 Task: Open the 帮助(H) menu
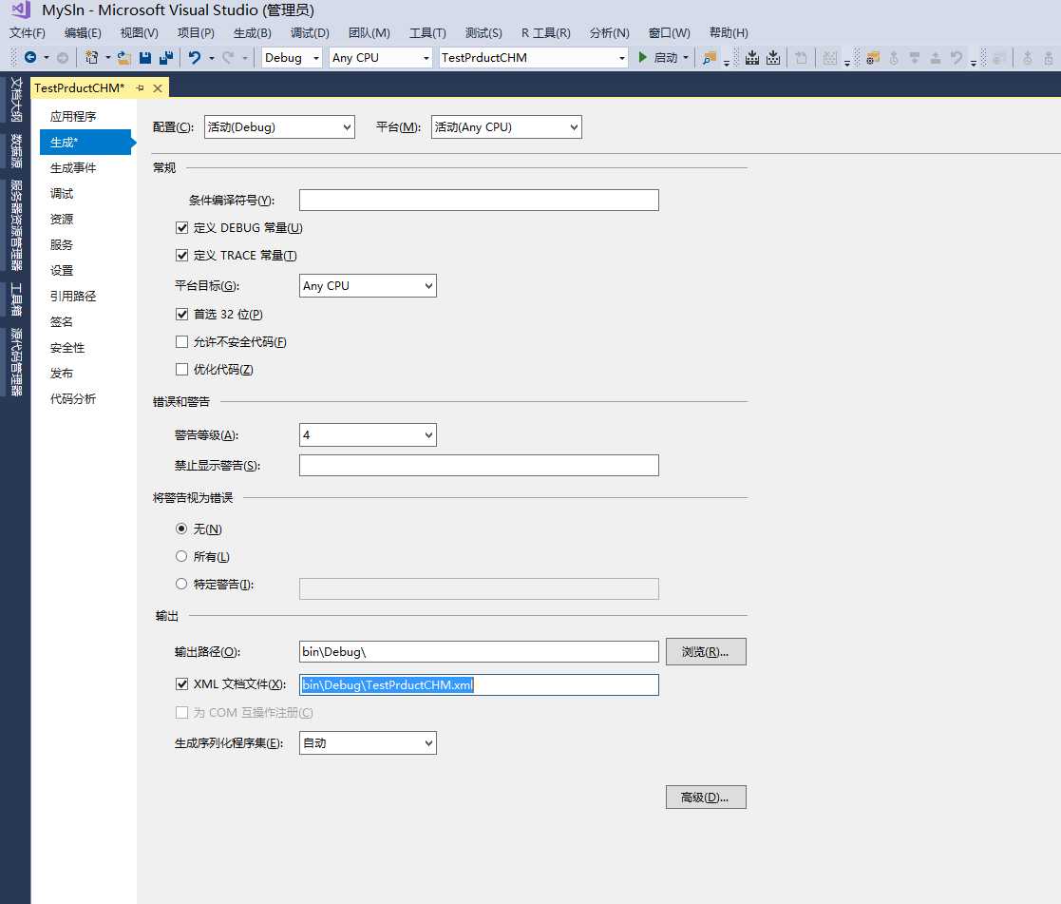coord(729,32)
